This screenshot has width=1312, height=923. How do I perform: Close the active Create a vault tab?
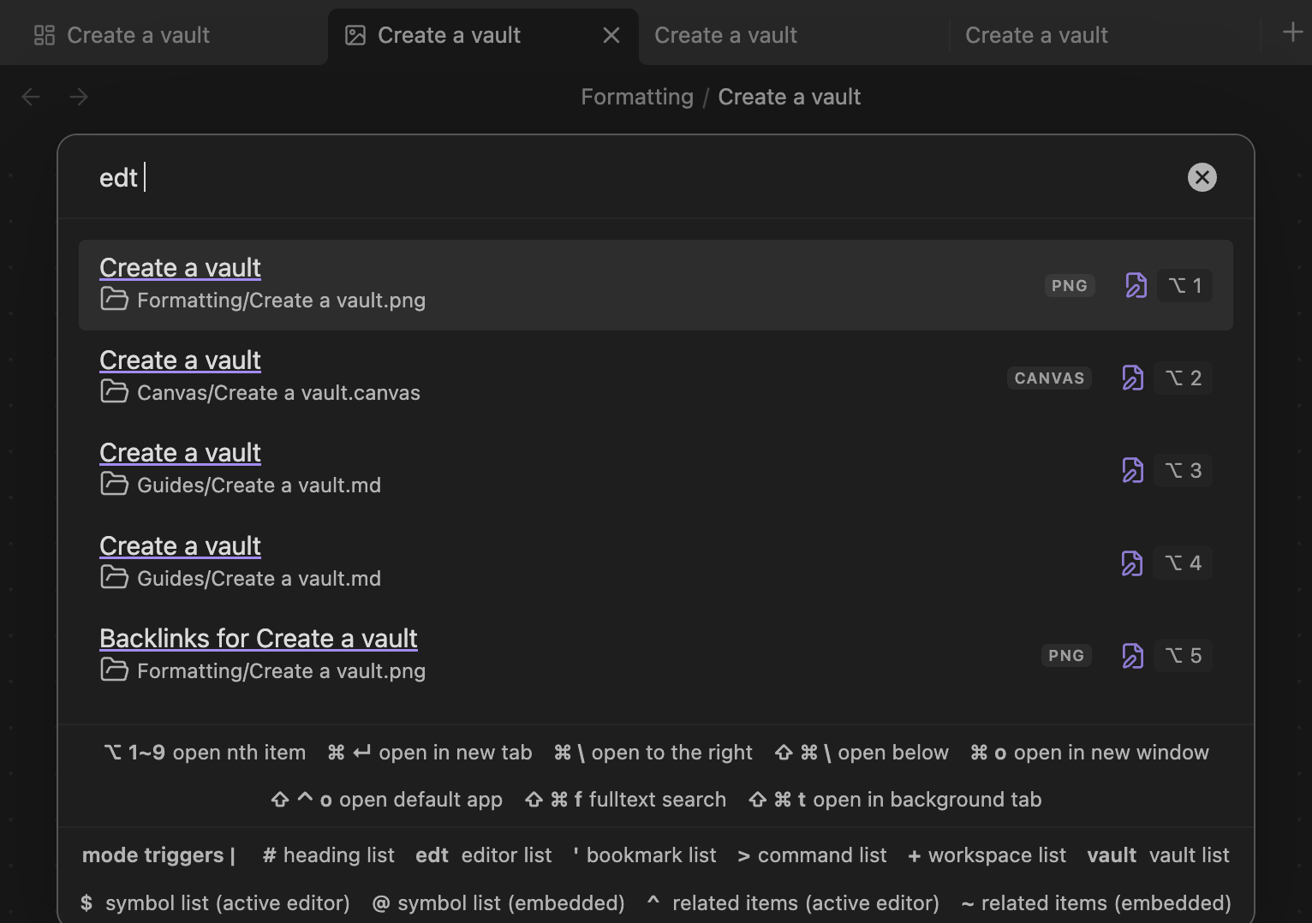pyautogui.click(x=611, y=35)
